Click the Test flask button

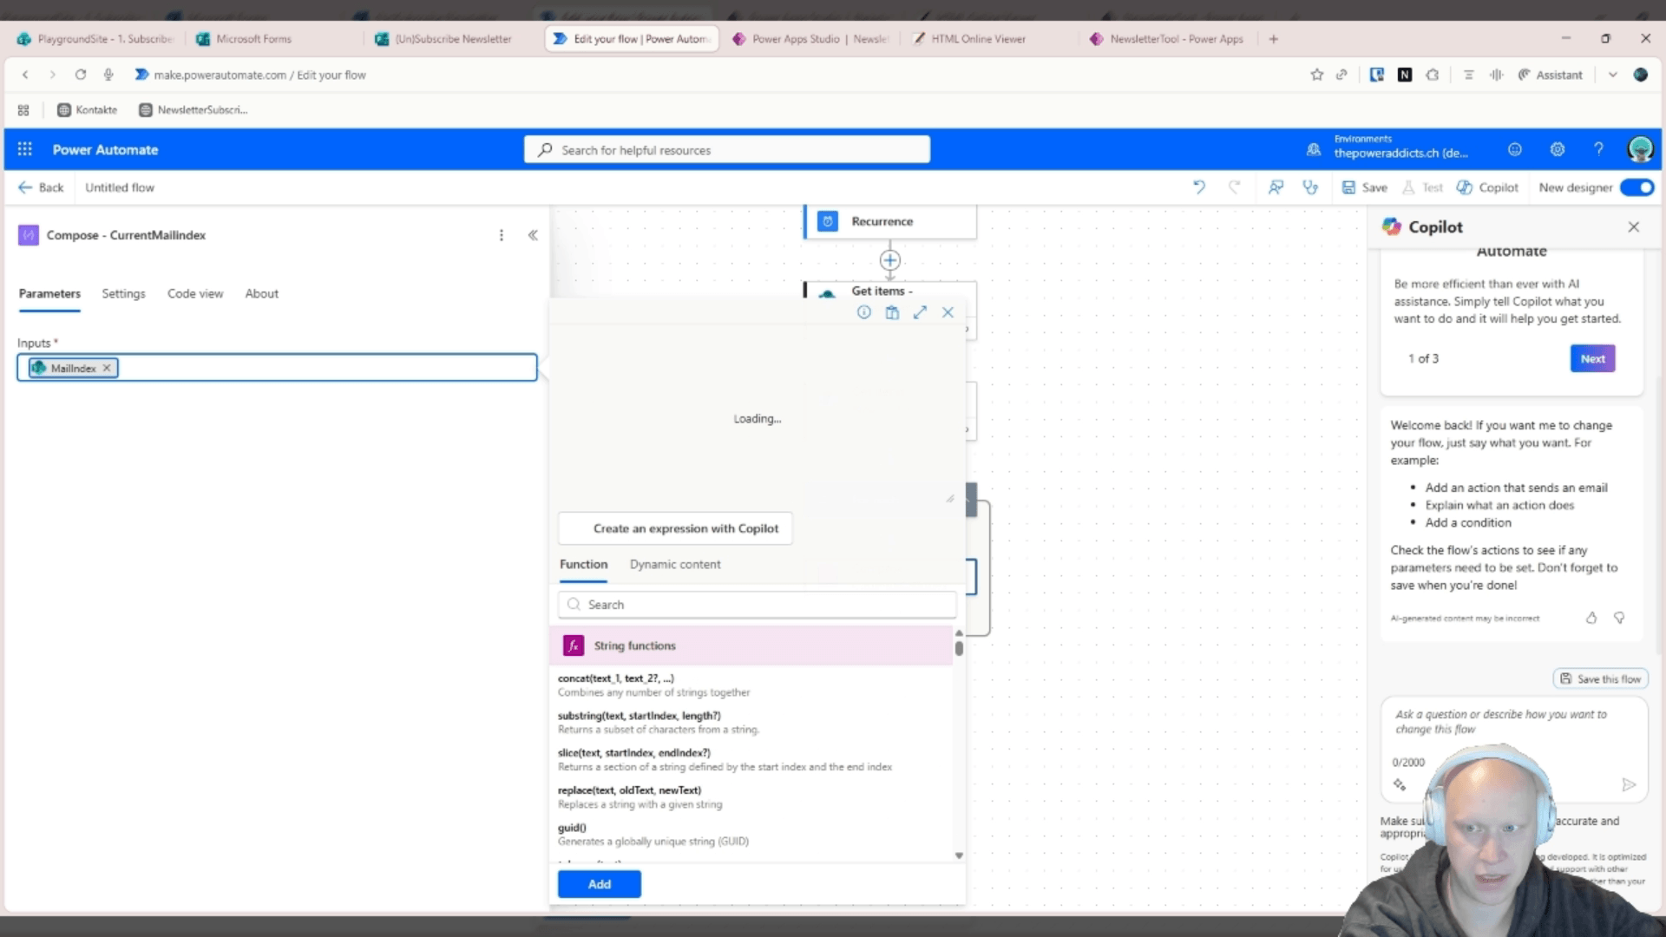pos(1422,187)
